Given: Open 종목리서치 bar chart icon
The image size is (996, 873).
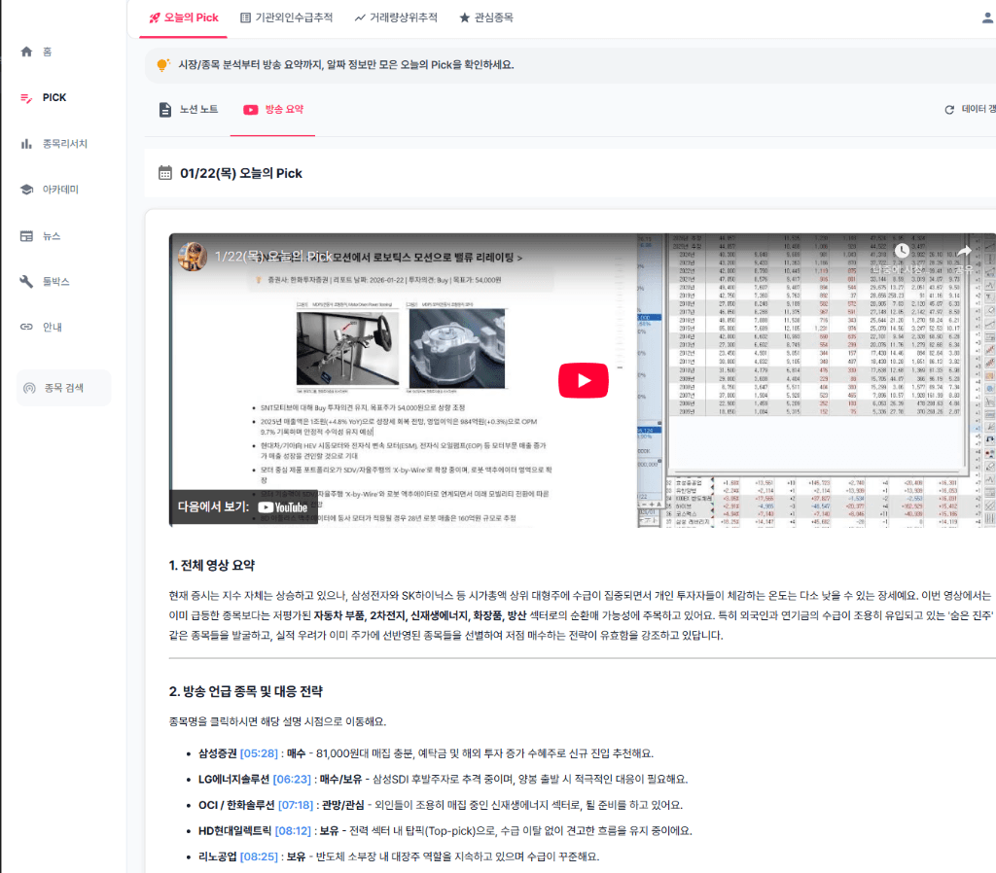Looking at the screenshot, I should coord(26,144).
